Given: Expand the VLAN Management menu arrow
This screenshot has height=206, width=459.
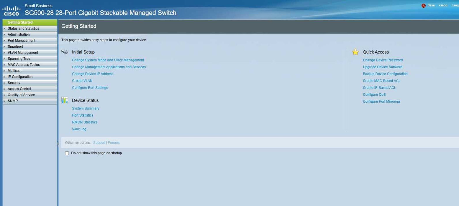Looking at the screenshot, I should [x=4, y=53].
